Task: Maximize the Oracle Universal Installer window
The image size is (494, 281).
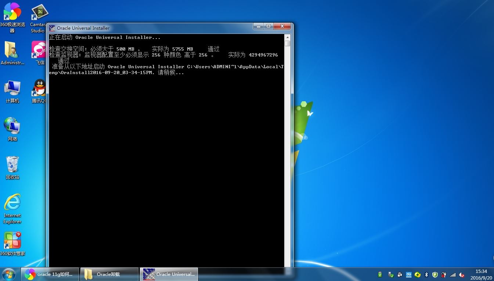Action: 268,26
